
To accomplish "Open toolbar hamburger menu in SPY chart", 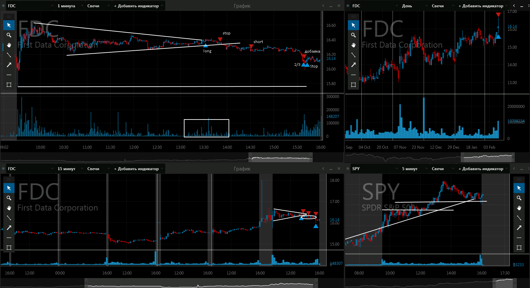I will point(519,179).
